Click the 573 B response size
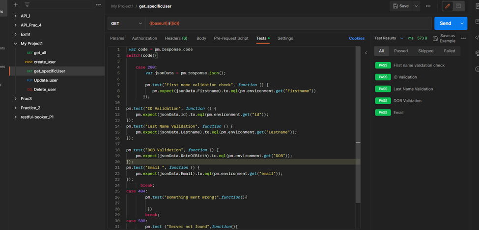This screenshot has height=230, width=479. (422, 38)
